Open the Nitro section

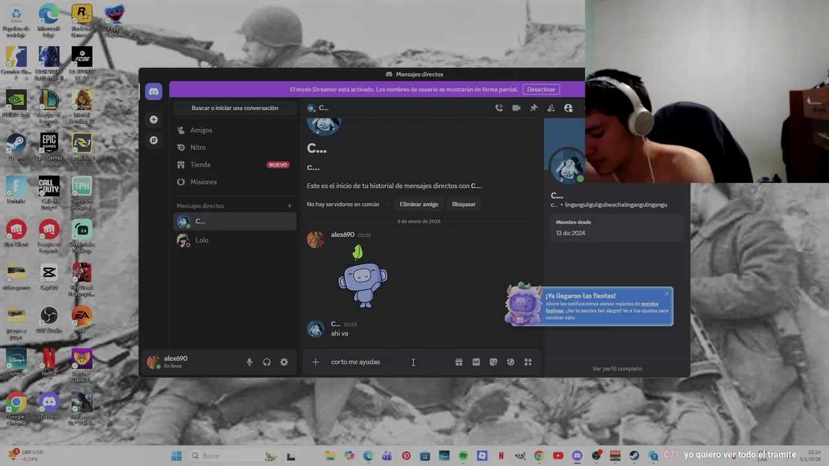pyautogui.click(x=234, y=148)
